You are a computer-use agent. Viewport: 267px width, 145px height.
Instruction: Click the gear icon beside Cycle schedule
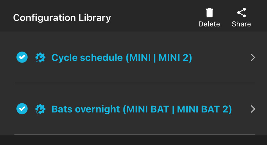pos(40,58)
